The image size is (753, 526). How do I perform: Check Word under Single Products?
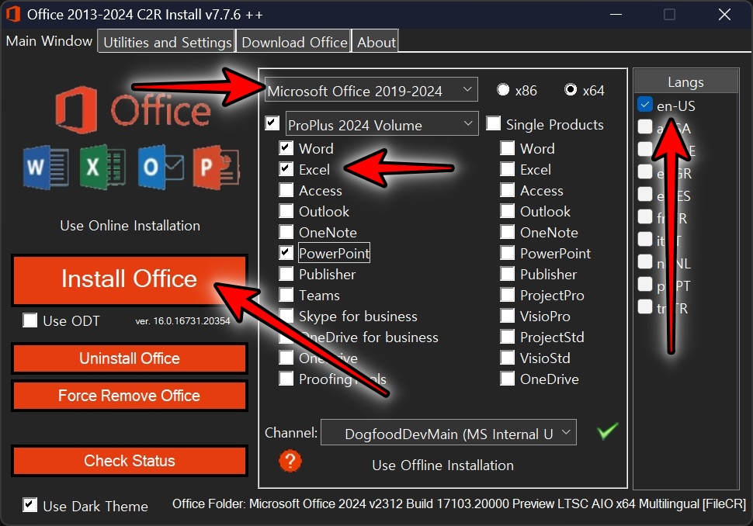pyautogui.click(x=508, y=147)
